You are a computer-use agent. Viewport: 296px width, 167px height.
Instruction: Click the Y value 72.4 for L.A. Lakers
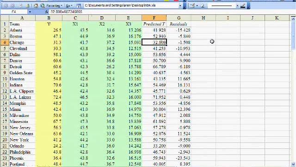(x=49, y=97)
